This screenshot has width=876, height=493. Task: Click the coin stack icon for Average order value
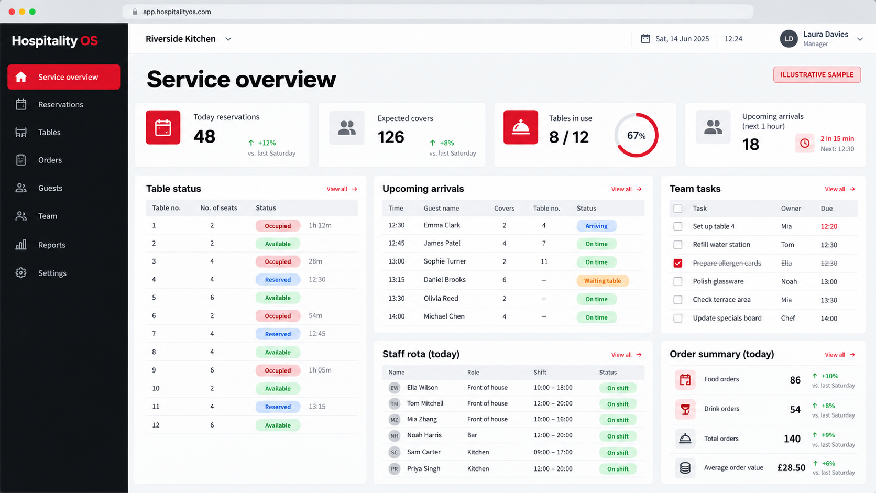click(x=685, y=468)
